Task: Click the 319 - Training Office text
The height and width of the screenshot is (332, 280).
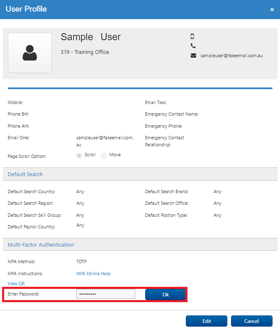Action: coord(85,52)
